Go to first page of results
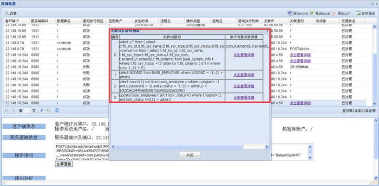The image size is (379, 186). [7, 111]
